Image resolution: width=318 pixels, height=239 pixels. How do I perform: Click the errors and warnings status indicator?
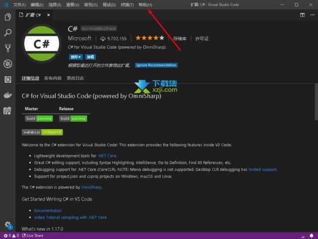pyautogui.click(x=11, y=236)
